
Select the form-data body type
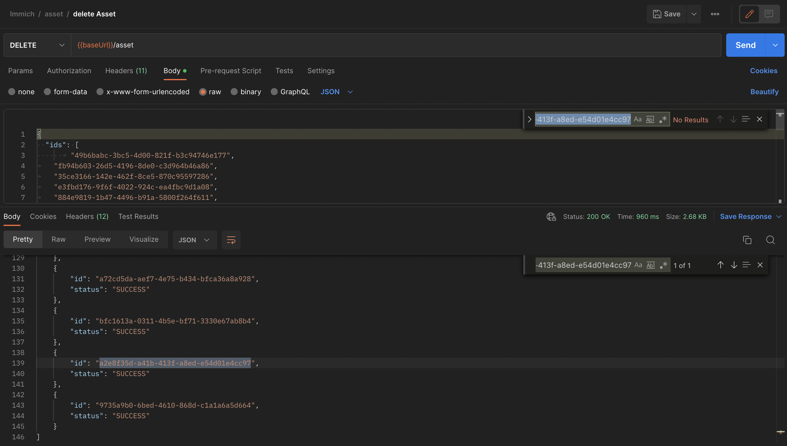pos(47,92)
